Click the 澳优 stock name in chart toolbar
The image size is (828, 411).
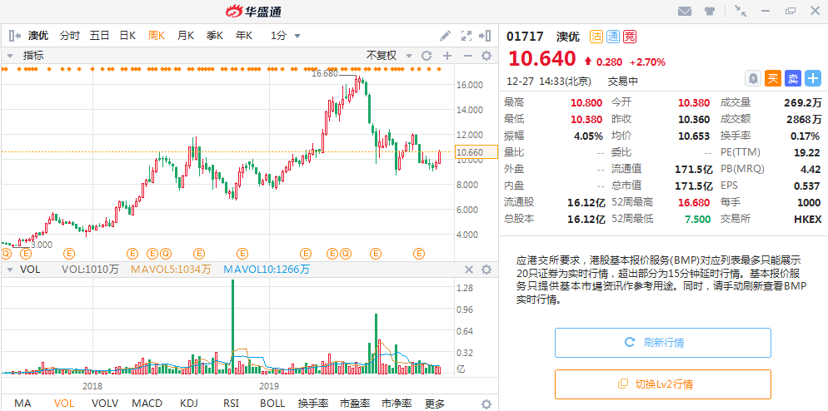38,36
